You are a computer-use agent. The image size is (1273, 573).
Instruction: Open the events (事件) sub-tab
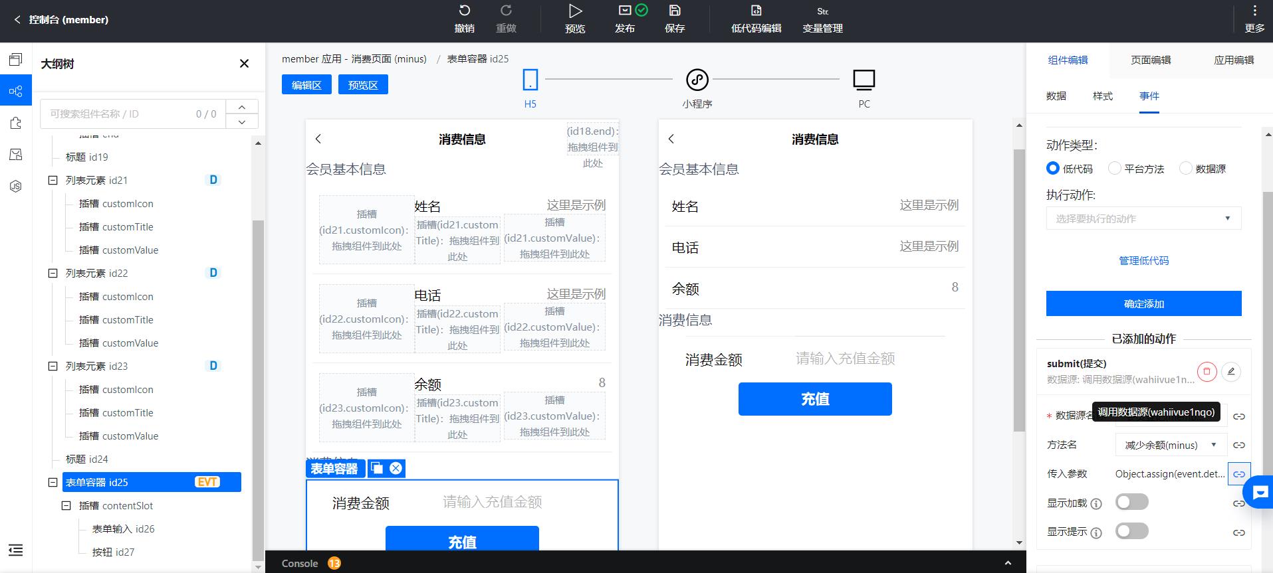(x=1149, y=96)
